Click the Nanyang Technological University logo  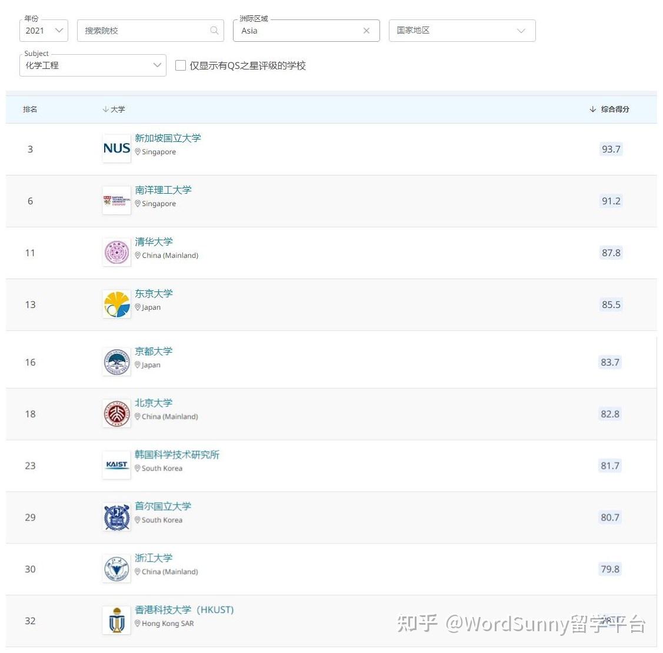pos(116,200)
